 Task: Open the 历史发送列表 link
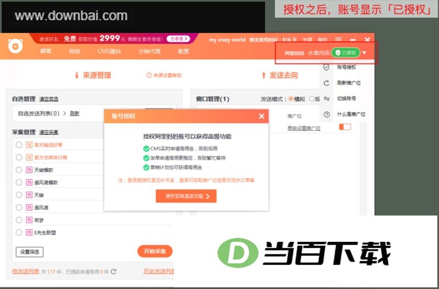tap(159, 271)
